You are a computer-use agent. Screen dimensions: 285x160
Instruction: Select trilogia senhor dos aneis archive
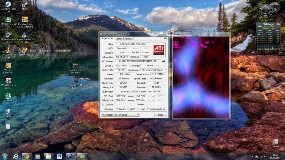point(75,68)
